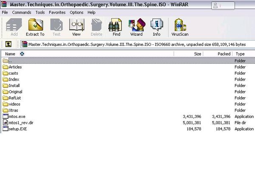
Task: Show archive Info from the toolbar
Action: tap(156, 28)
